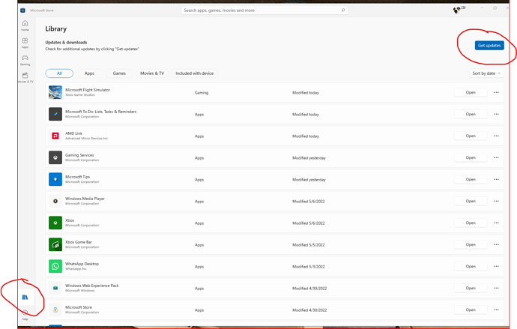Click the Windows Web Experience Pack icon
The height and width of the screenshot is (329, 517).
point(55,288)
